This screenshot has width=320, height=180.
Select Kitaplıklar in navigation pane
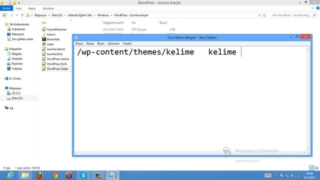15,49
